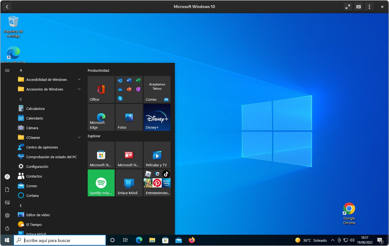
Task: Open File Explorer from the taskbar
Action: pos(152,240)
